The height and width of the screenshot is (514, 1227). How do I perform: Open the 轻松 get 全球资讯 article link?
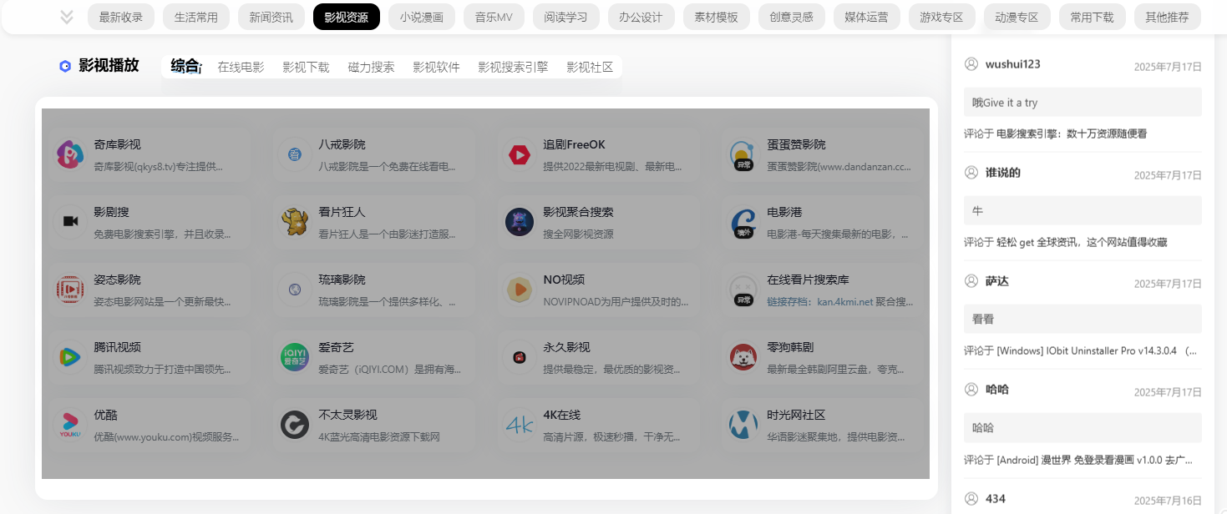pos(1082,242)
